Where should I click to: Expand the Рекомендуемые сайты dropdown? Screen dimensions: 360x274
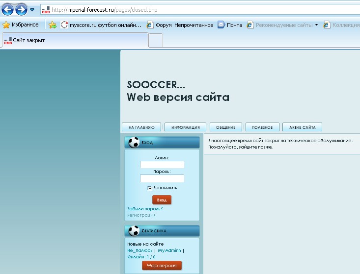pos(316,25)
